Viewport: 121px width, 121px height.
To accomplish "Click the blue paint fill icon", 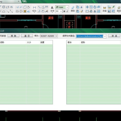I will coord(29,11).
